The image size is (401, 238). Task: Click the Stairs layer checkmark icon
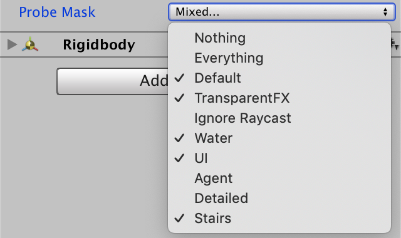click(179, 218)
